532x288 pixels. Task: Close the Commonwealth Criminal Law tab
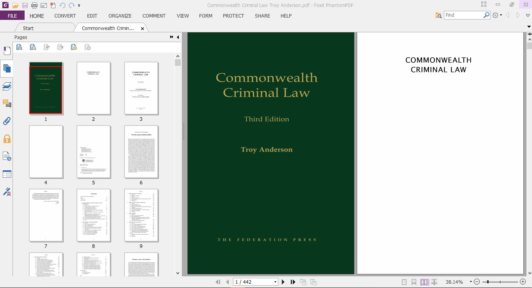142,28
